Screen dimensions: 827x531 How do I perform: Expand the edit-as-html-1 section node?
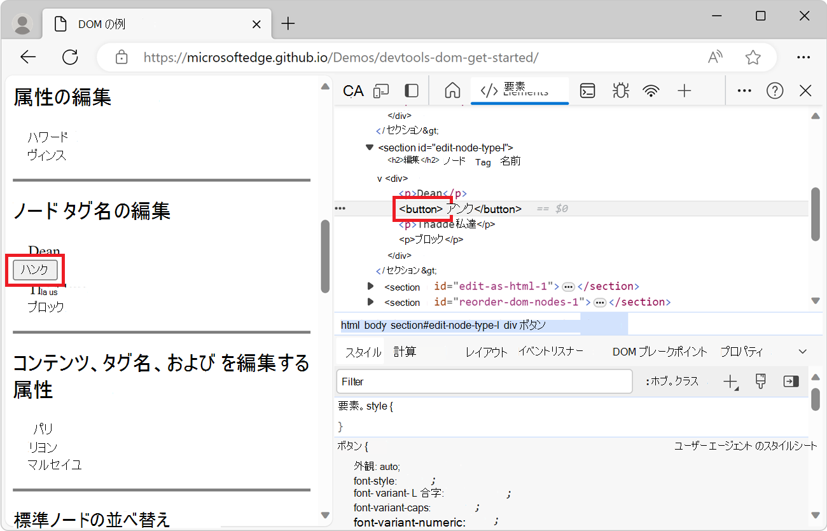371,286
